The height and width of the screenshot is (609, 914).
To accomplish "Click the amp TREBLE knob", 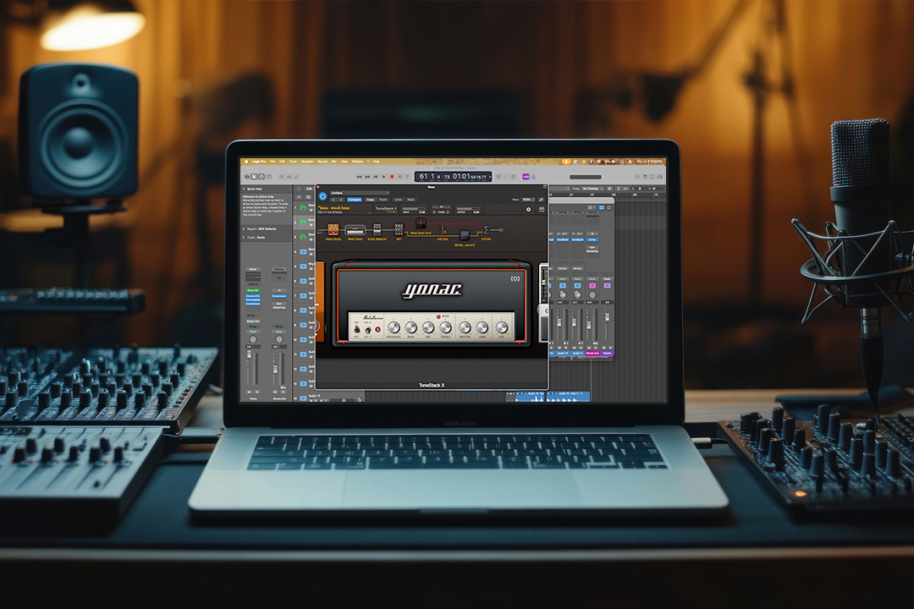I will 445,327.
